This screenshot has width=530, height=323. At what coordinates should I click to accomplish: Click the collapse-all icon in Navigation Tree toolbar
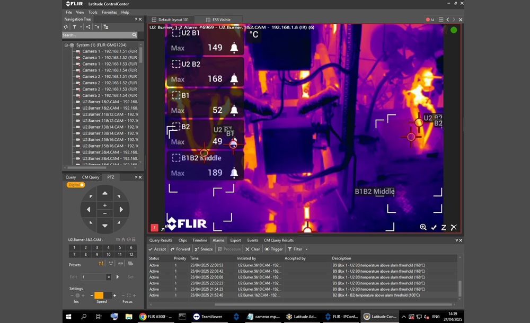pyautogui.click(x=97, y=26)
